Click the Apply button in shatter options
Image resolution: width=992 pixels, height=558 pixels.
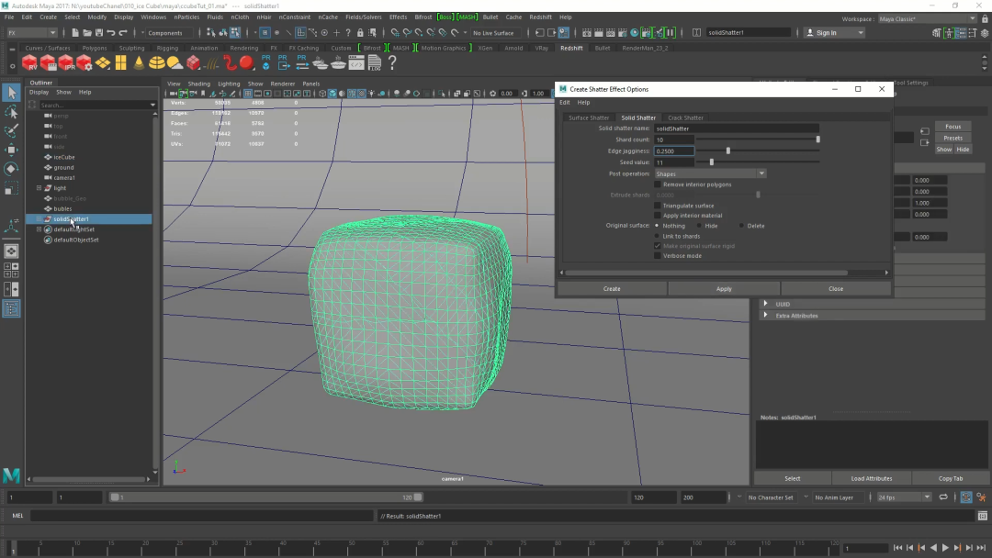pyautogui.click(x=724, y=288)
